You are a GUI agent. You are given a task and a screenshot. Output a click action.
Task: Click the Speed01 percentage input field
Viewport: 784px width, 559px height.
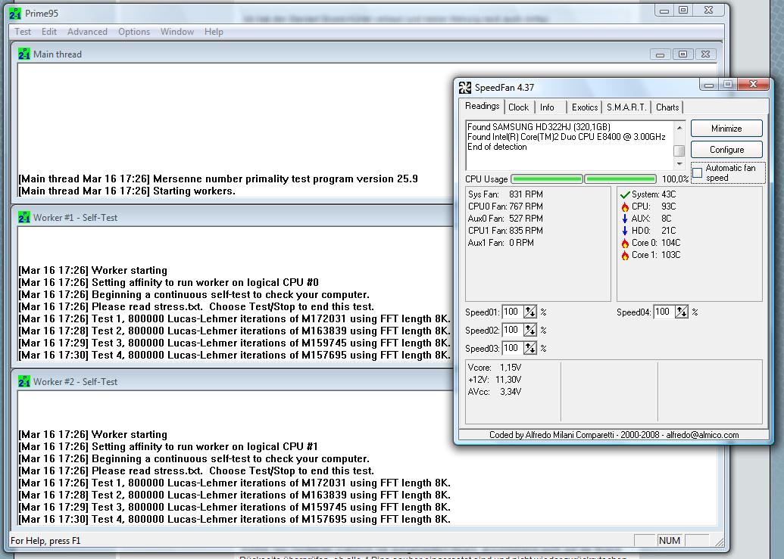513,312
